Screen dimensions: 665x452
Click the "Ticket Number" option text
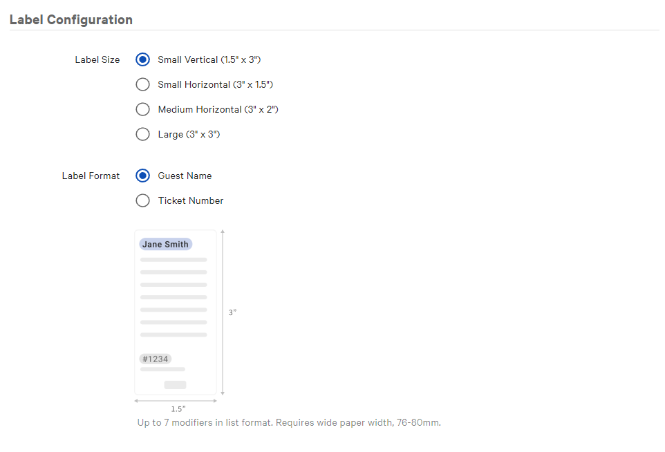pyautogui.click(x=191, y=200)
